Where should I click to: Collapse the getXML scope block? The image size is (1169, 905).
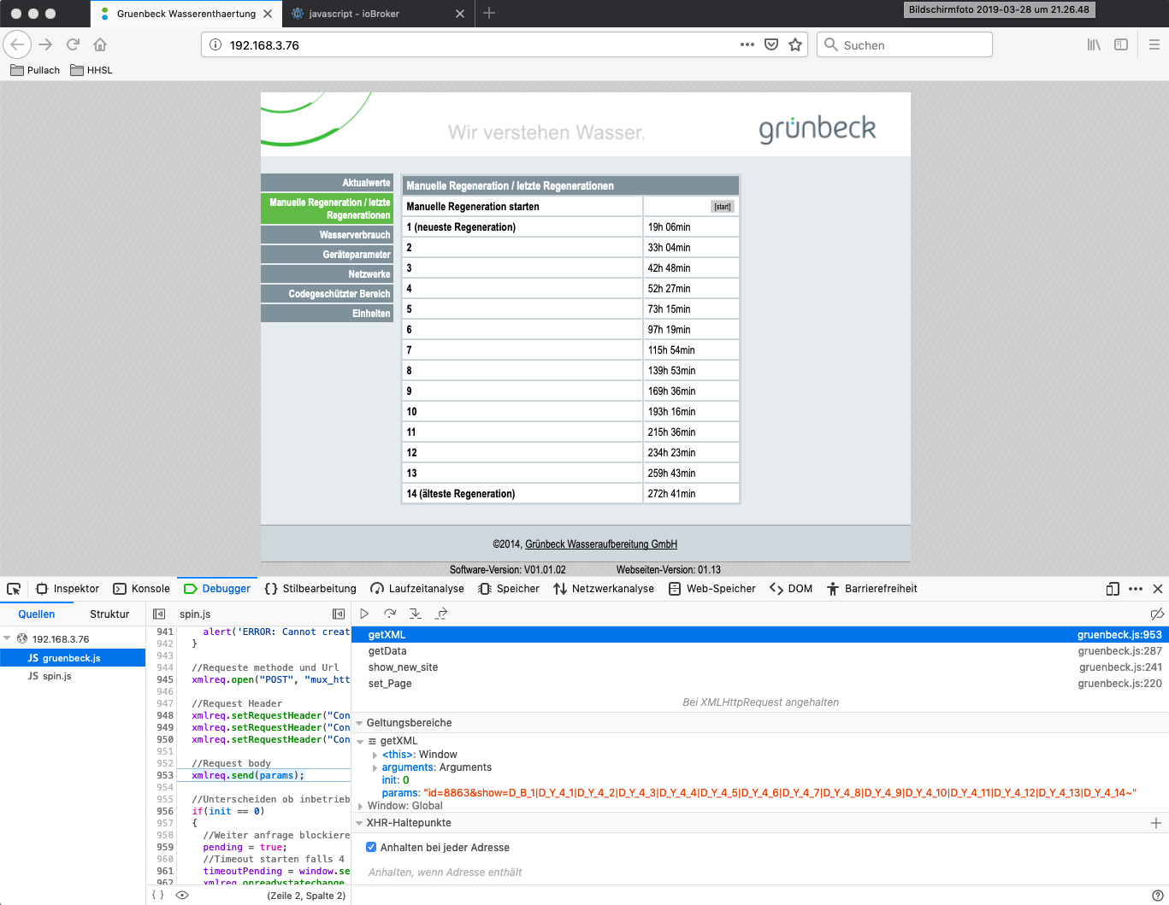coord(360,741)
